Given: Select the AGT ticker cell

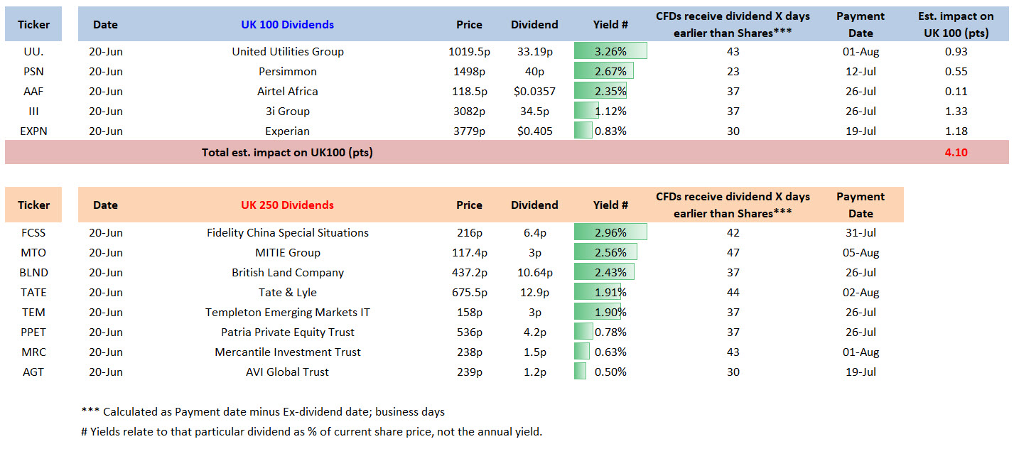Looking at the screenshot, I should tap(33, 372).
